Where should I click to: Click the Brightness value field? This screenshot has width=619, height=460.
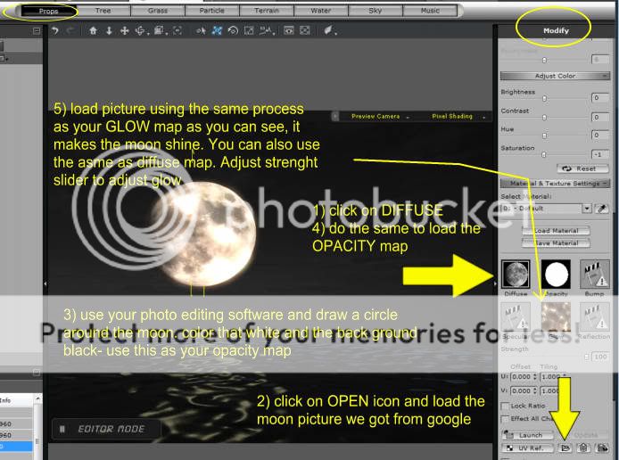(x=599, y=97)
